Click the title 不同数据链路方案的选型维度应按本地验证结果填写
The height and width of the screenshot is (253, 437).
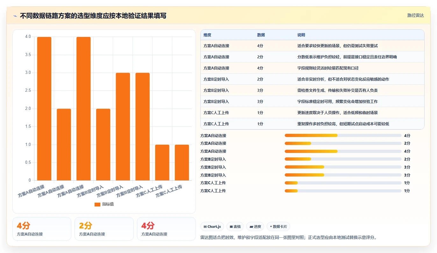pyautogui.click(x=93, y=16)
